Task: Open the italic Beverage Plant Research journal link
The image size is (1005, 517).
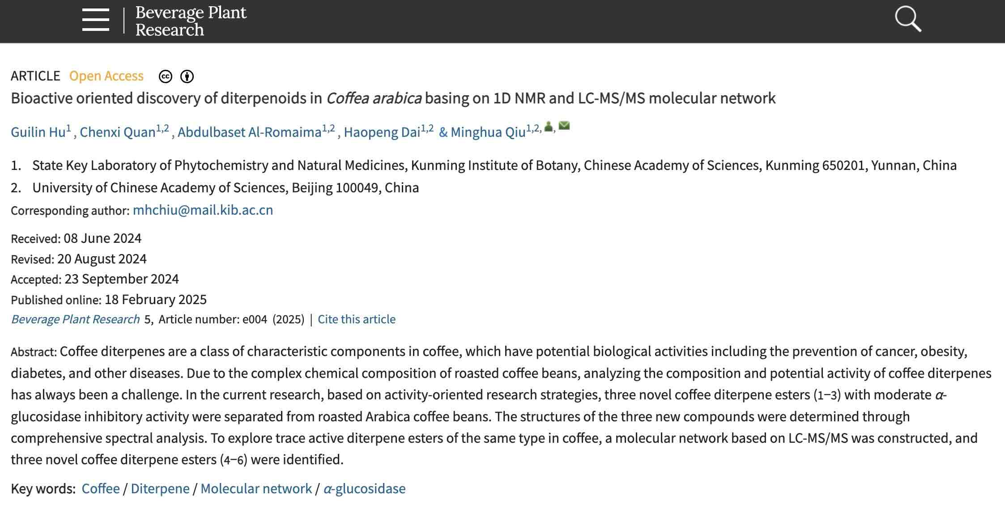Action: 75,319
